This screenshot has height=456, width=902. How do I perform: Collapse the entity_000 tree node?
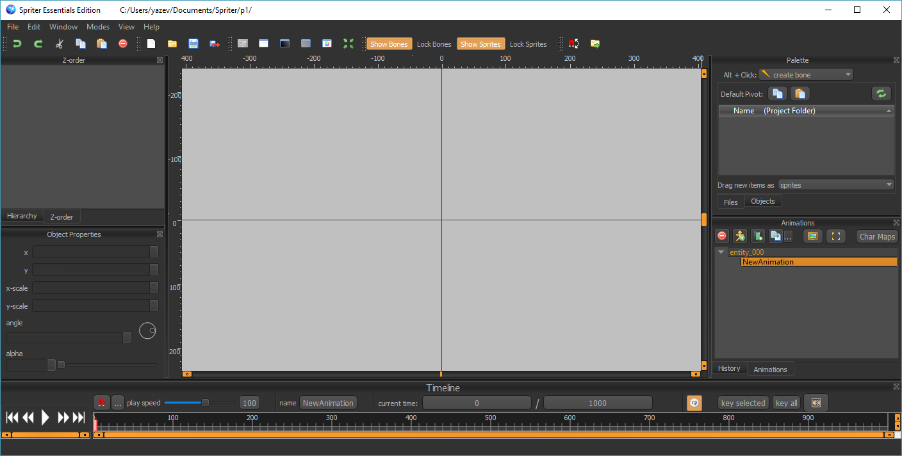[x=721, y=252]
